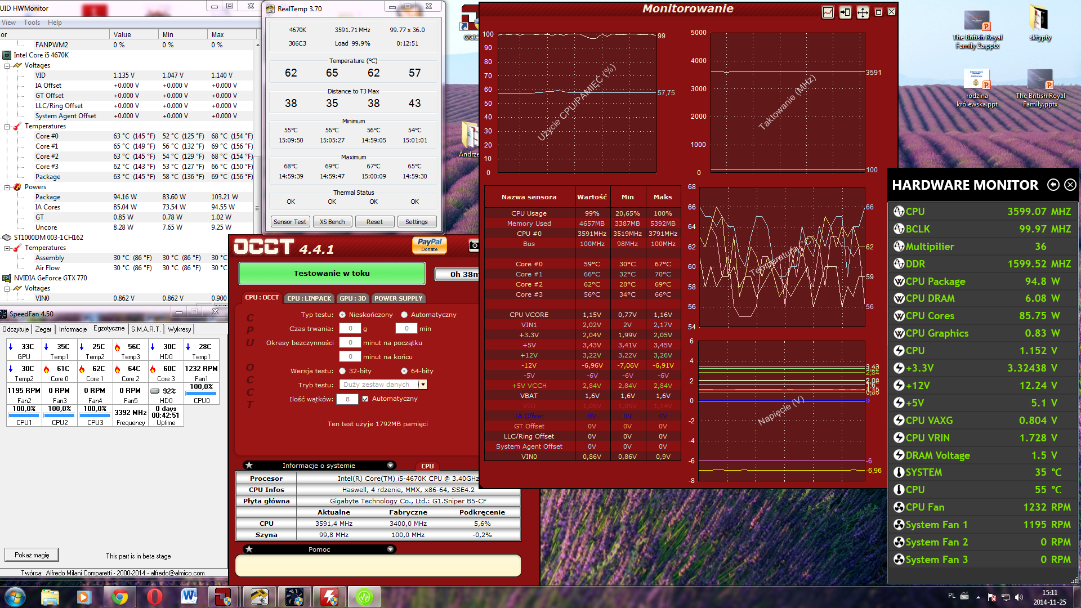The width and height of the screenshot is (1081, 608).
Task: Select the 32-bity test version
Action: coord(342,371)
